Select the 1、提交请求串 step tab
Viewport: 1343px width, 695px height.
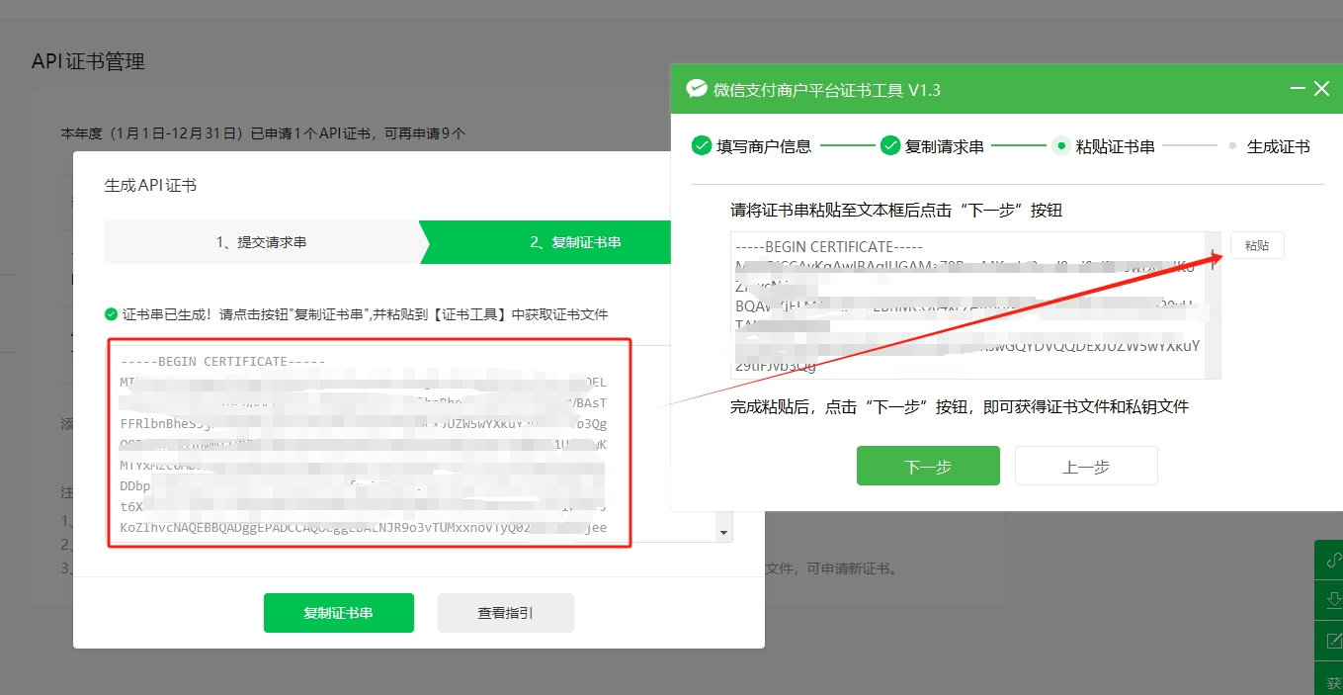point(261,242)
